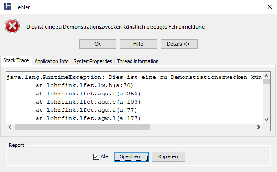
Task: Click the red error icon
Action: click(12, 26)
